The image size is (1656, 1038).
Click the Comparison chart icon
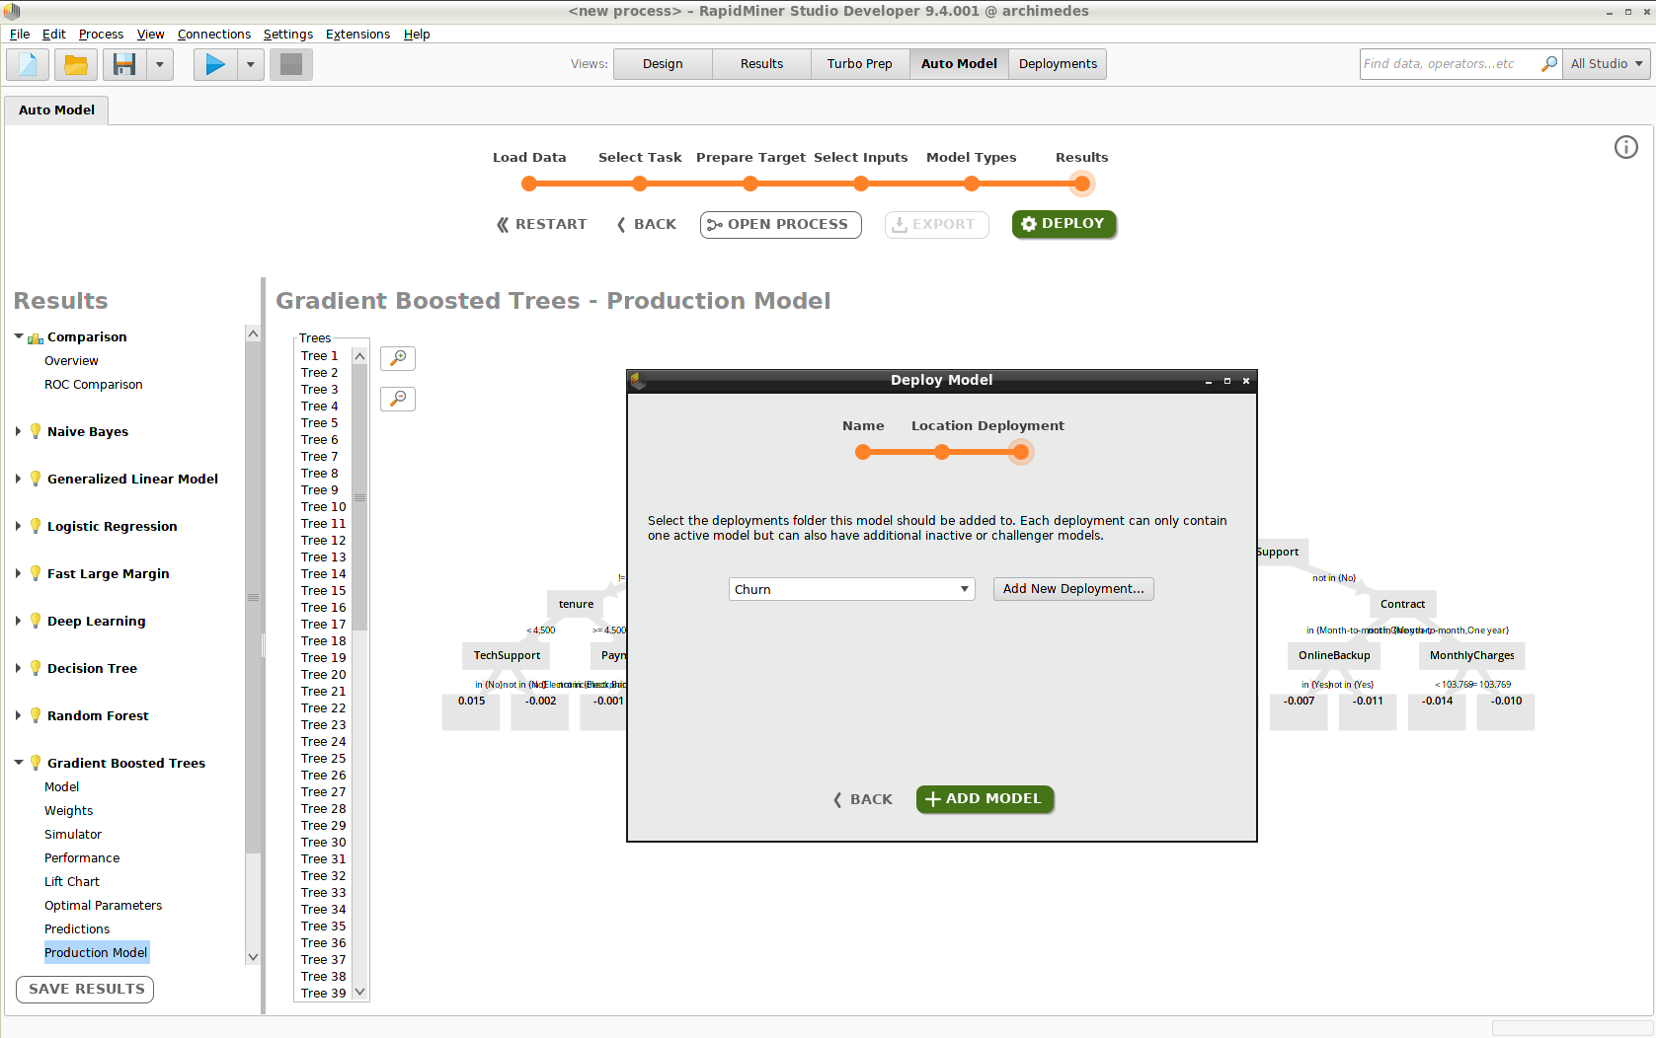coord(36,338)
